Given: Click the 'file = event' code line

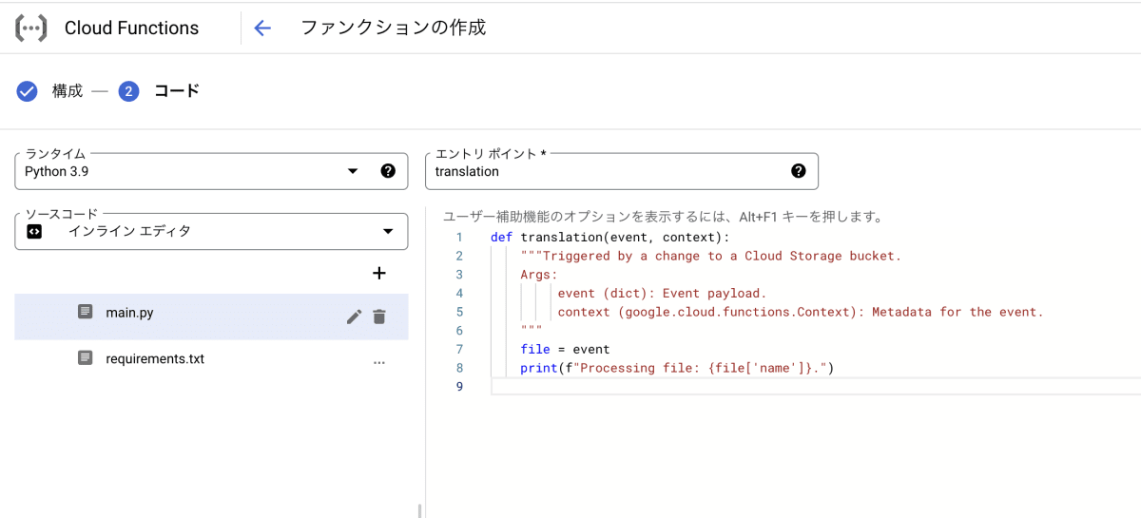Looking at the screenshot, I should click(x=565, y=349).
